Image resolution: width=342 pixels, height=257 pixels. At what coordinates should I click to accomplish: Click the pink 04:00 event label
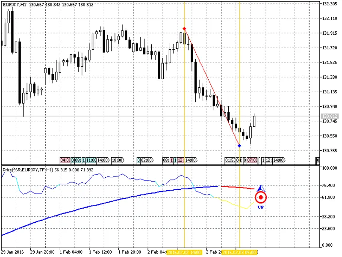65,160
